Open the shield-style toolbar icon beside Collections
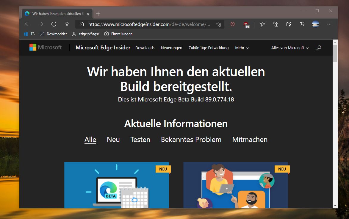349x219 pixels. pos(289,24)
